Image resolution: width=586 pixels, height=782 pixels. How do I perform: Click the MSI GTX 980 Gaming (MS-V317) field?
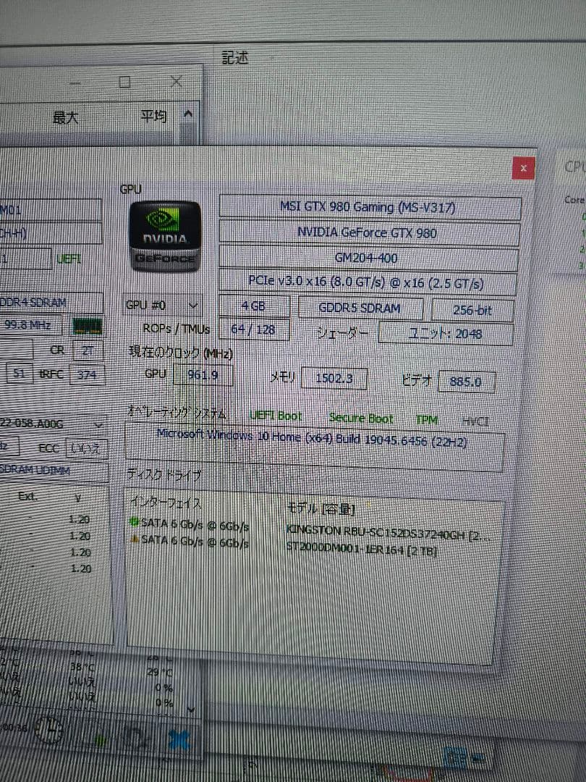pyautogui.click(x=370, y=207)
